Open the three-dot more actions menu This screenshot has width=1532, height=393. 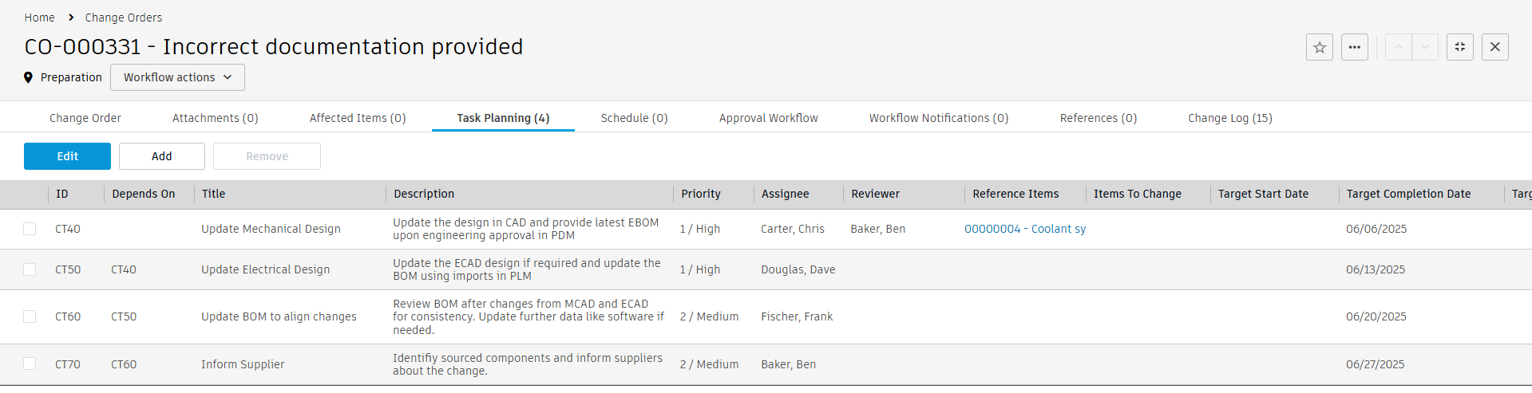(1355, 47)
